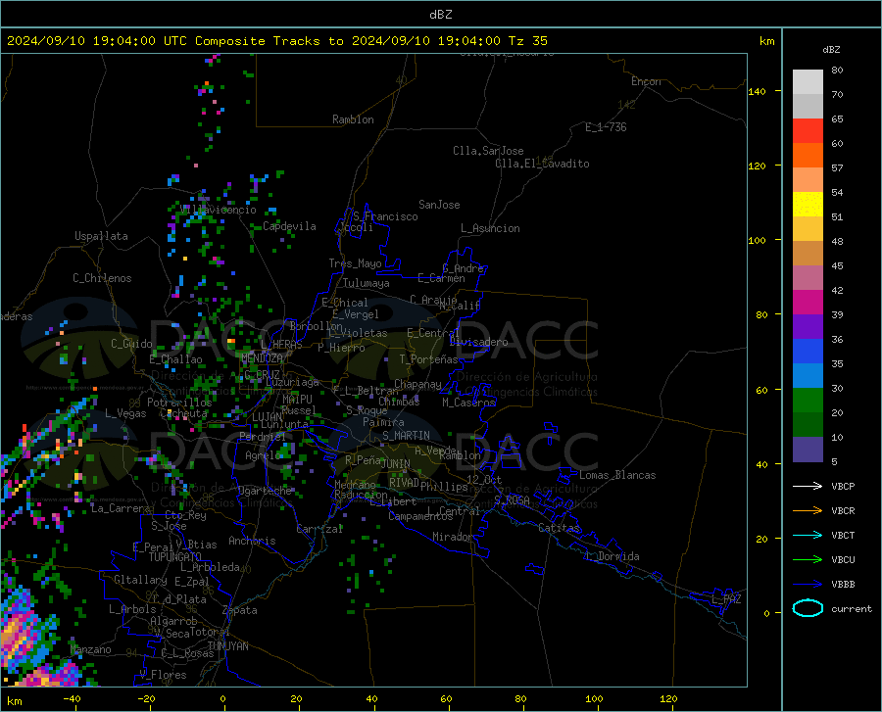Click the 'current' legend label

[852, 608]
